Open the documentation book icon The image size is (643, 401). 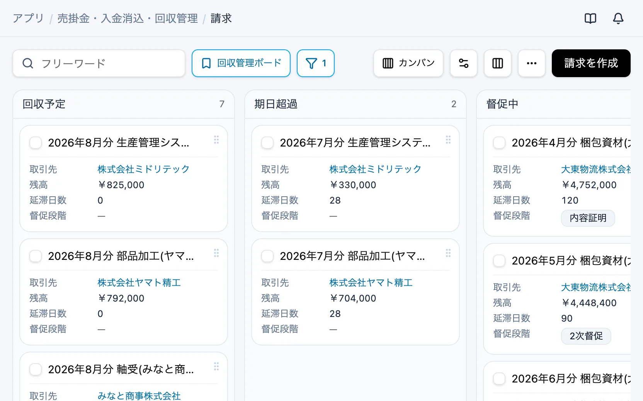(590, 18)
